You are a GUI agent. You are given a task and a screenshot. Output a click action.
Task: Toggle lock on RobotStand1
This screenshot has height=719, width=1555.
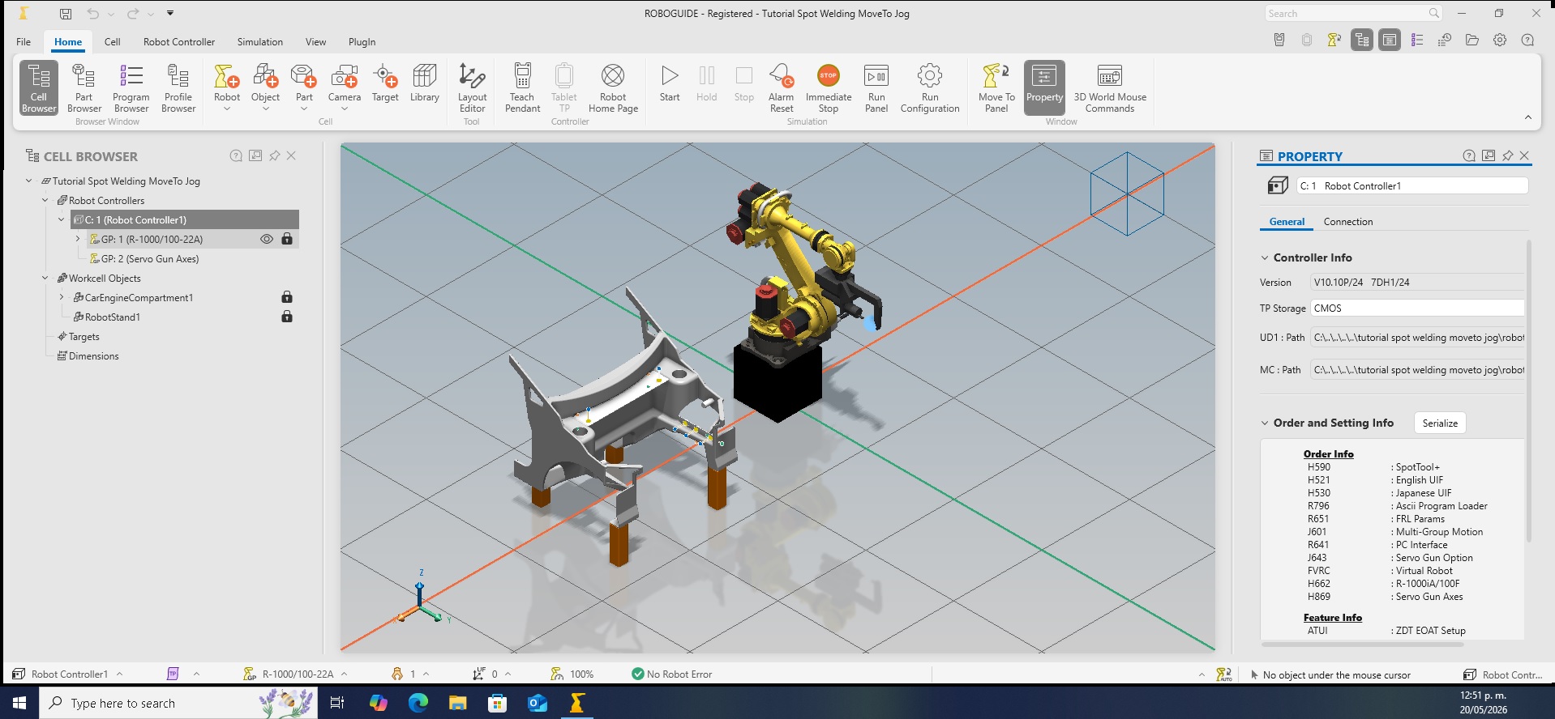287,317
